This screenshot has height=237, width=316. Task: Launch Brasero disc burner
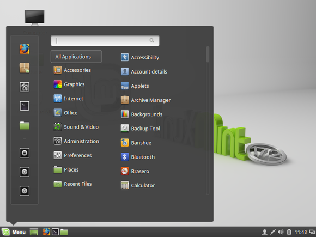coord(135,171)
